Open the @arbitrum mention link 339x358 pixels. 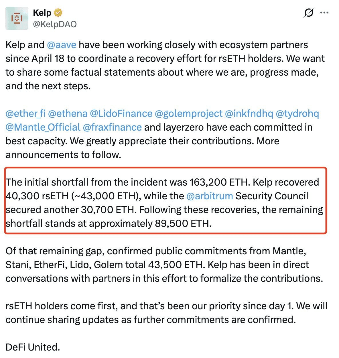210,196
